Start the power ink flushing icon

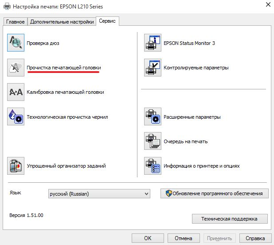pyautogui.click(x=16, y=116)
